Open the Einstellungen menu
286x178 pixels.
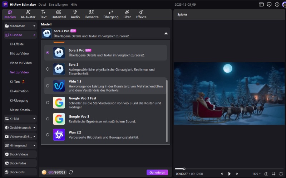58,5
